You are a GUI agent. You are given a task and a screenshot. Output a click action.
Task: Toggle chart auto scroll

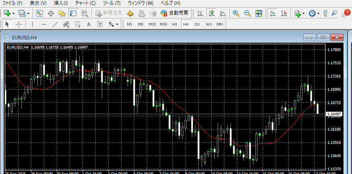click(273, 13)
